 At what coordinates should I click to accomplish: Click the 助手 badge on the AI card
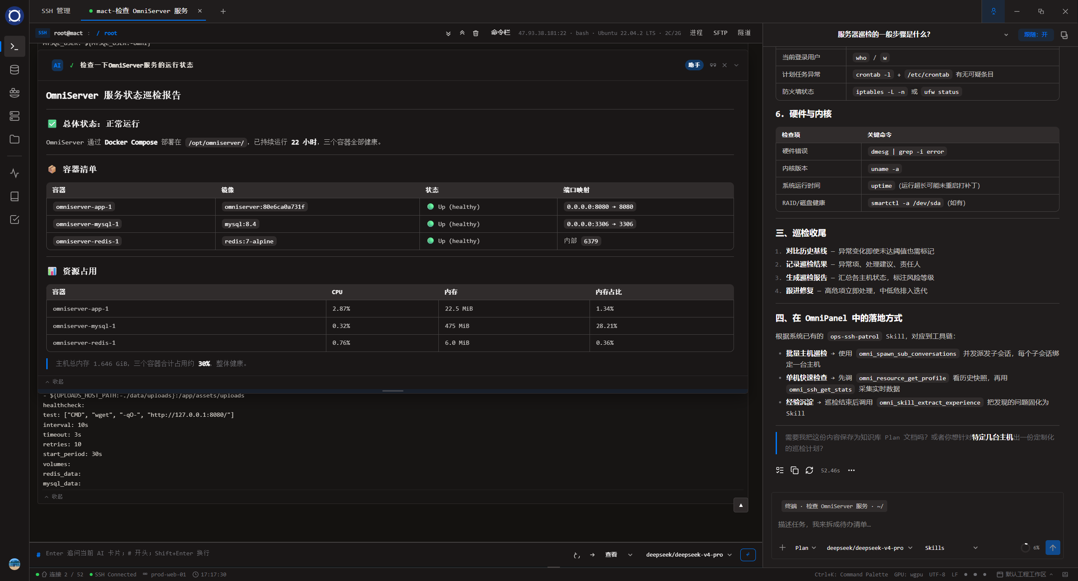click(694, 65)
